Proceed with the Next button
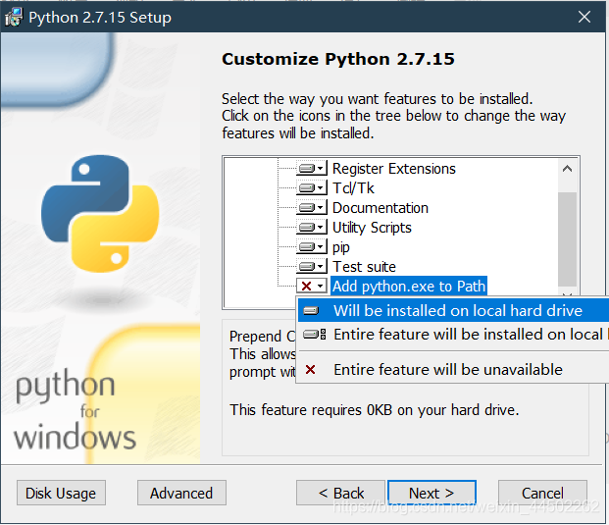 431,493
